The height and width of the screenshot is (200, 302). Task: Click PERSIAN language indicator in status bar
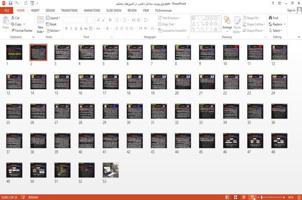point(33,197)
